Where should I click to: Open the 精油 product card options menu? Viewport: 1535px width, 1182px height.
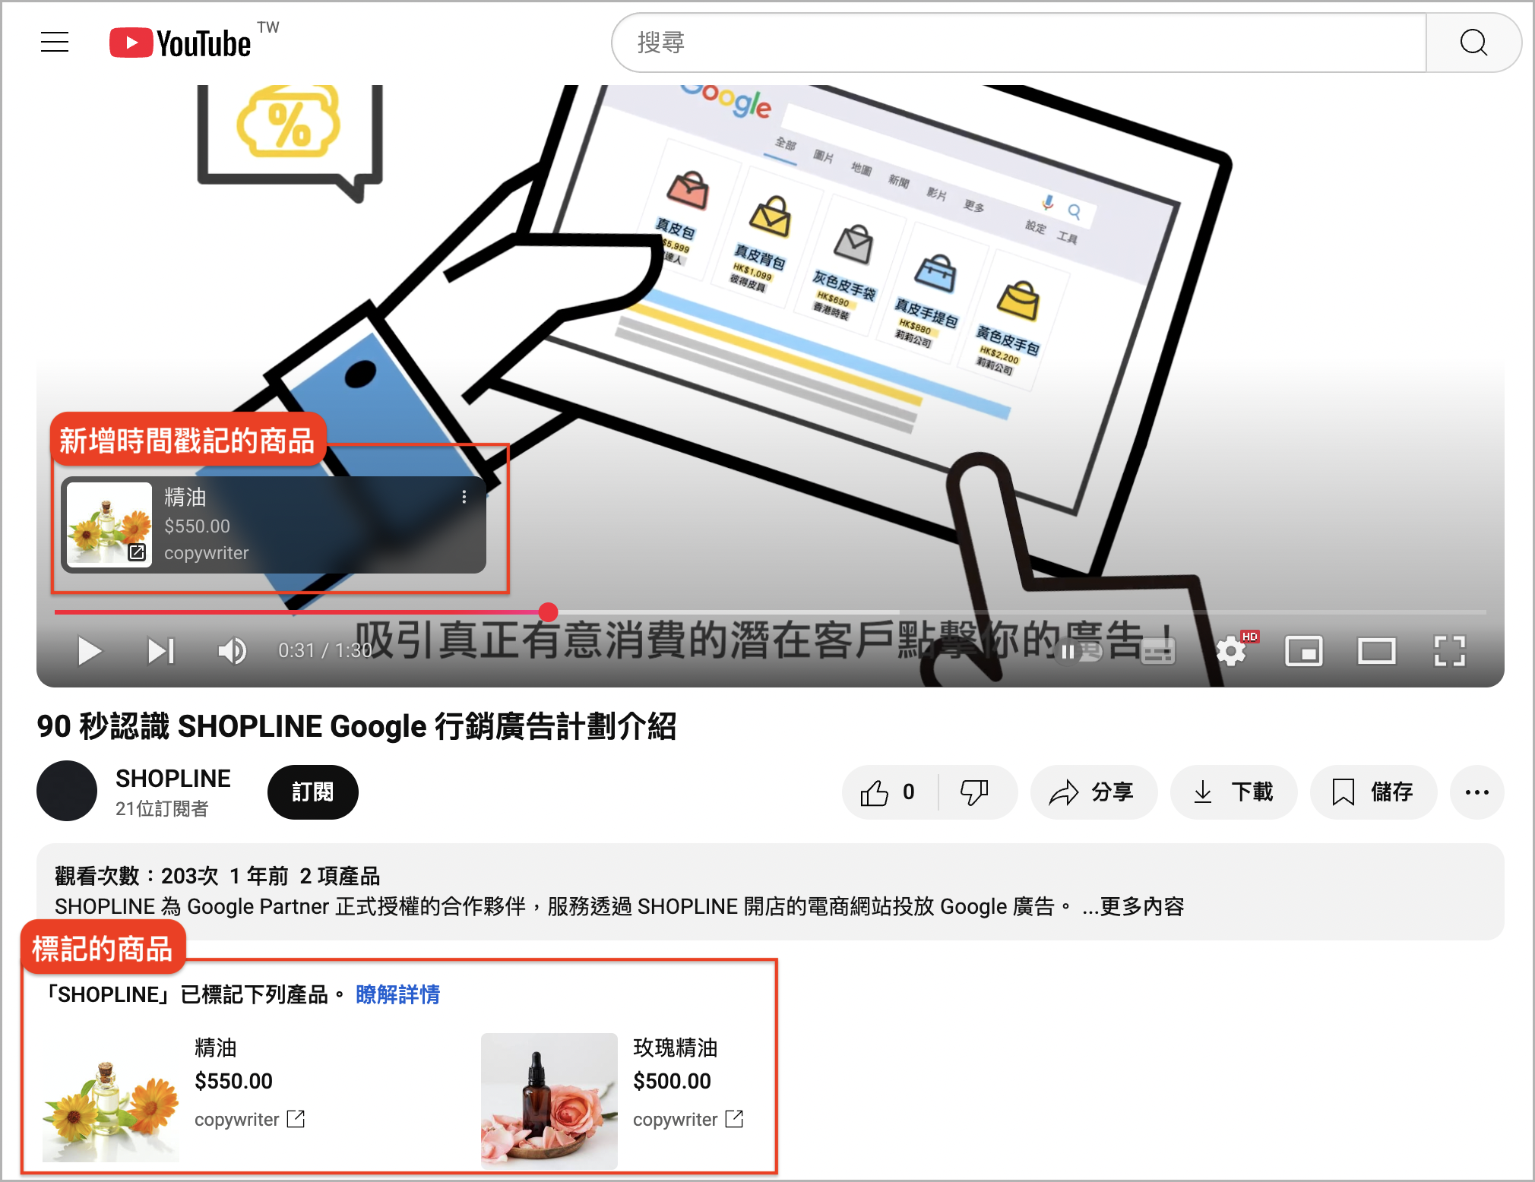pyautogui.click(x=464, y=497)
